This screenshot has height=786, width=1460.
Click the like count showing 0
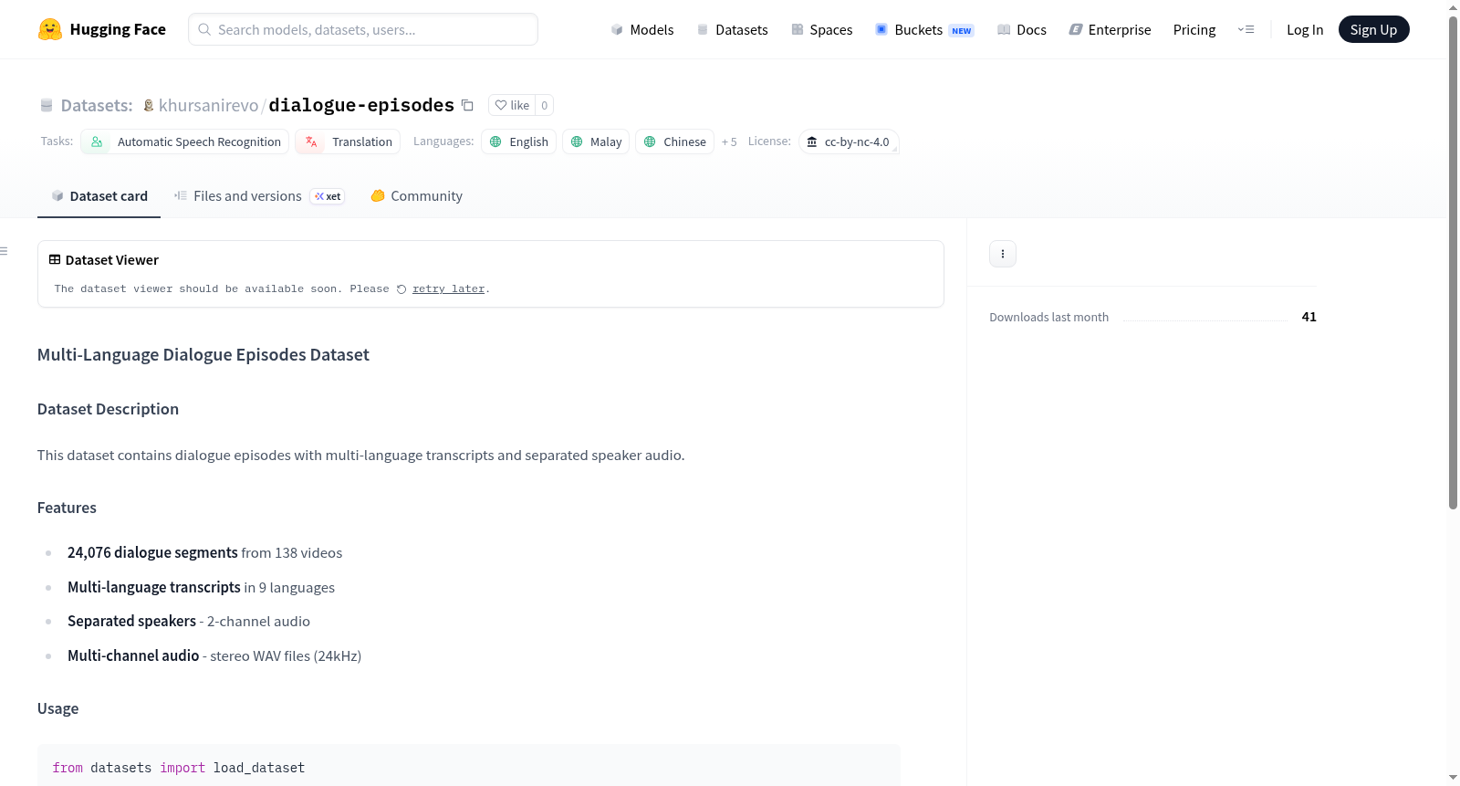pyautogui.click(x=544, y=105)
